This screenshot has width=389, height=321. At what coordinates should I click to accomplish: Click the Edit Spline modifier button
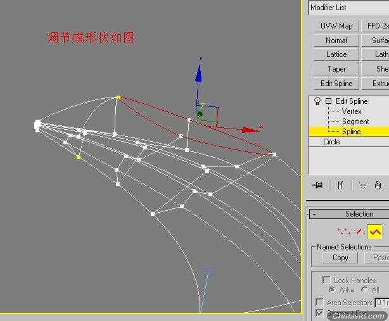click(336, 84)
